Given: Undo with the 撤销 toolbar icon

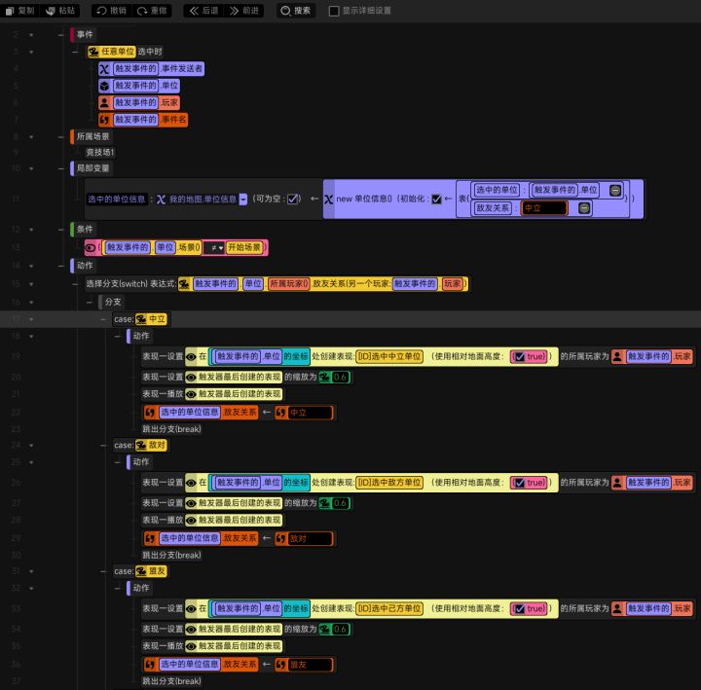Looking at the screenshot, I should (100, 11).
